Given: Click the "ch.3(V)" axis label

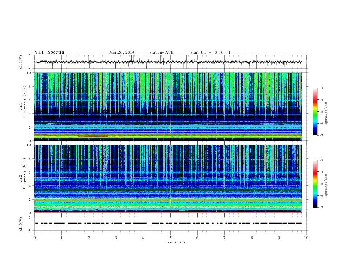Looking at the screenshot, I should point(21,224).
